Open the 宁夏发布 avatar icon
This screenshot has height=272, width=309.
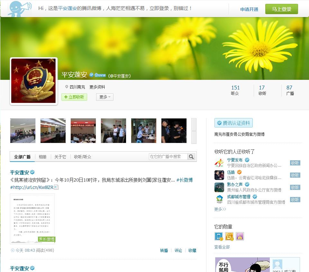point(219,163)
